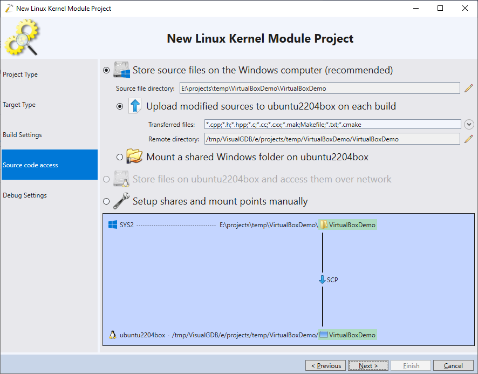The image size is (478, 374).
Task: Click the pencil icon beside Remote directory
Action: 468,139
